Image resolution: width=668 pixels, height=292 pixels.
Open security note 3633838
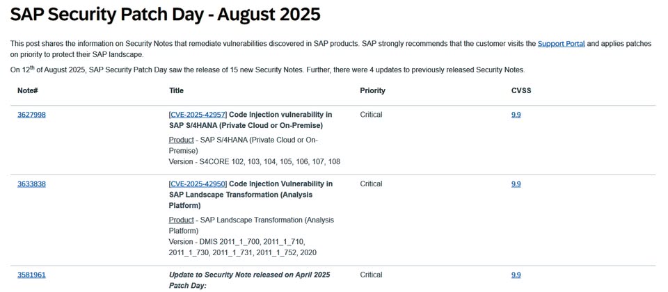pos(31,184)
